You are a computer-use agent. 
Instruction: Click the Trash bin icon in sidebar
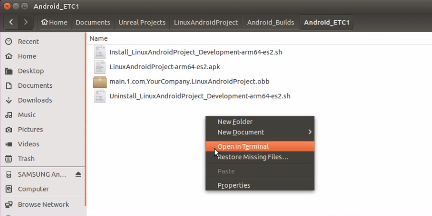click(9, 159)
